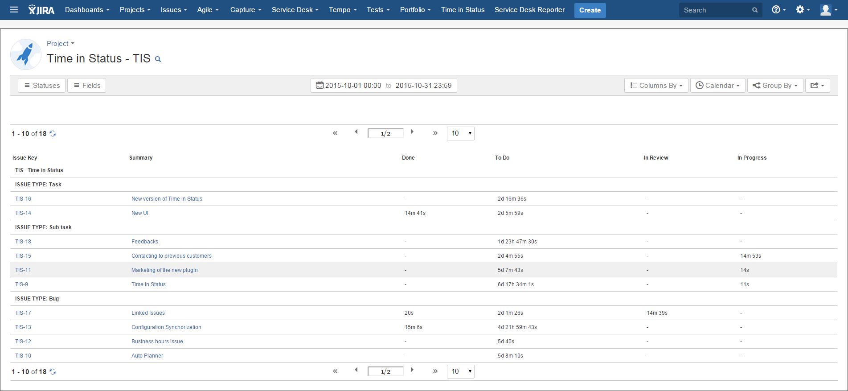
Task: Click the JIRA logo
Action: (41, 10)
